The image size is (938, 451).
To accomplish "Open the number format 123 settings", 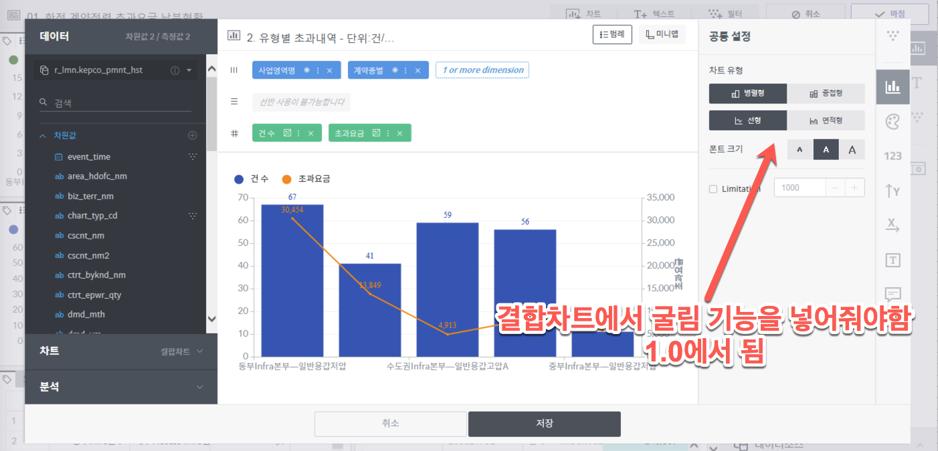I will pos(893,156).
